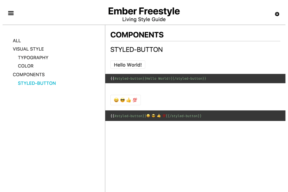
Task: Open the VISUAL STYLE section
Action: pyautogui.click(x=28, y=49)
